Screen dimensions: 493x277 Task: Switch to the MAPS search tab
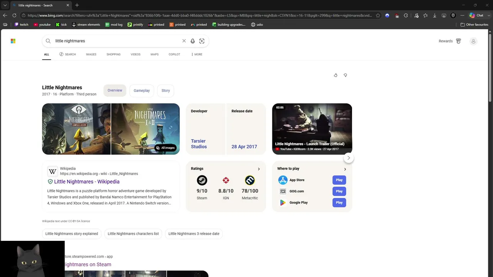[154, 54]
